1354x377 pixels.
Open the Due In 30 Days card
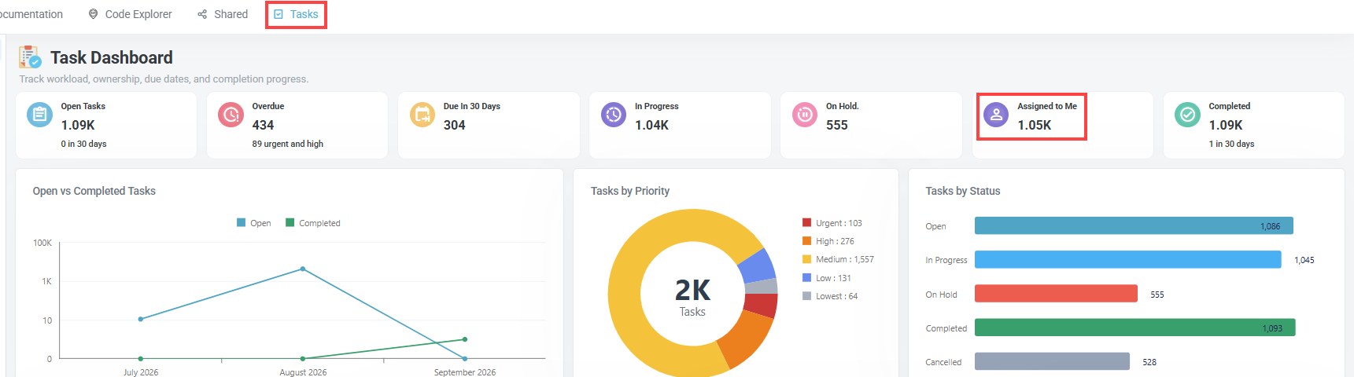click(x=489, y=125)
